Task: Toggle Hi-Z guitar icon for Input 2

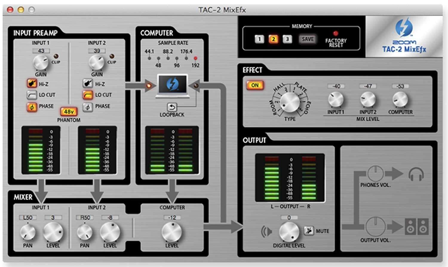Action: (88, 84)
